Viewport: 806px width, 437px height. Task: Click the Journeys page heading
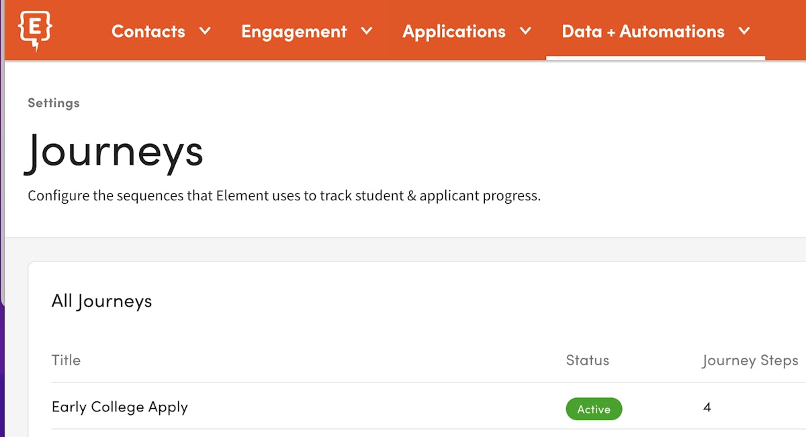(114, 152)
